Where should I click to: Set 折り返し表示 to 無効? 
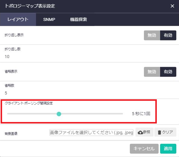point(152,35)
